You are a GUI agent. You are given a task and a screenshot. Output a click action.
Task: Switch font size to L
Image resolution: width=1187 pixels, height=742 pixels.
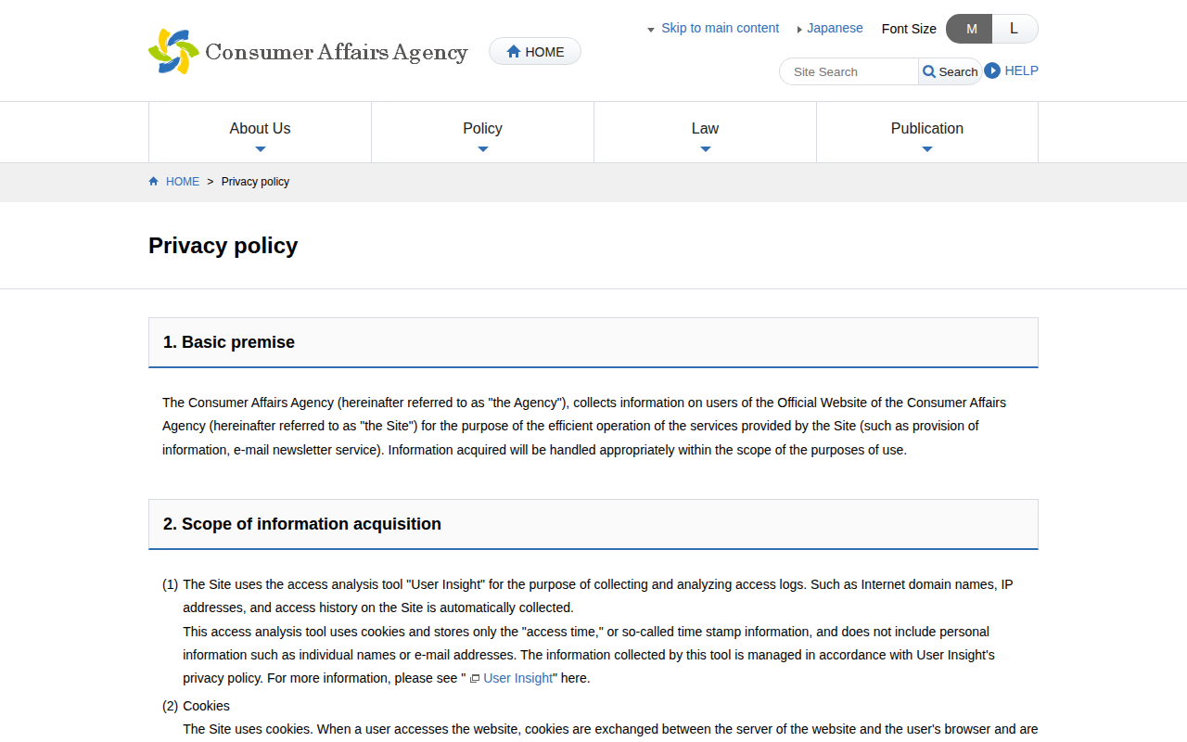[1014, 29]
